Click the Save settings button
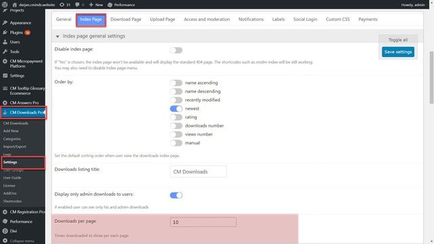The image size is (434, 244). pyautogui.click(x=398, y=52)
